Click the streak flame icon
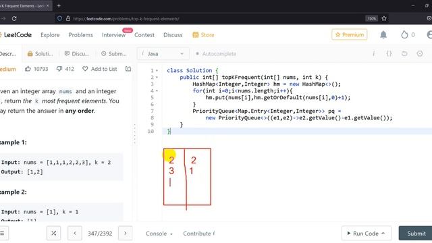This screenshot has height=243, width=432. pos(404,34)
